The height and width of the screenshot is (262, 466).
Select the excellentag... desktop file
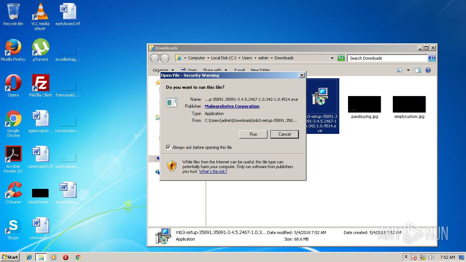68,53
